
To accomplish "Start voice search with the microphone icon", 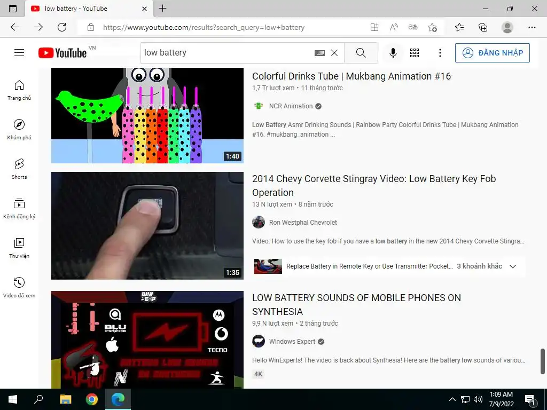I will [x=393, y=53].
